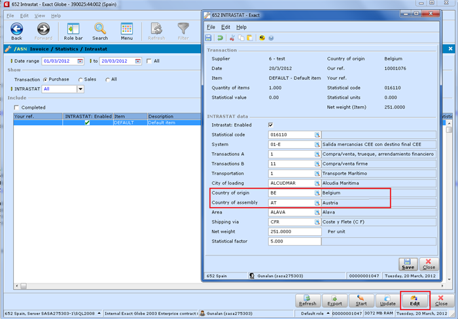
Task: Open lookup for Transportation field
Action: point(317,174)
